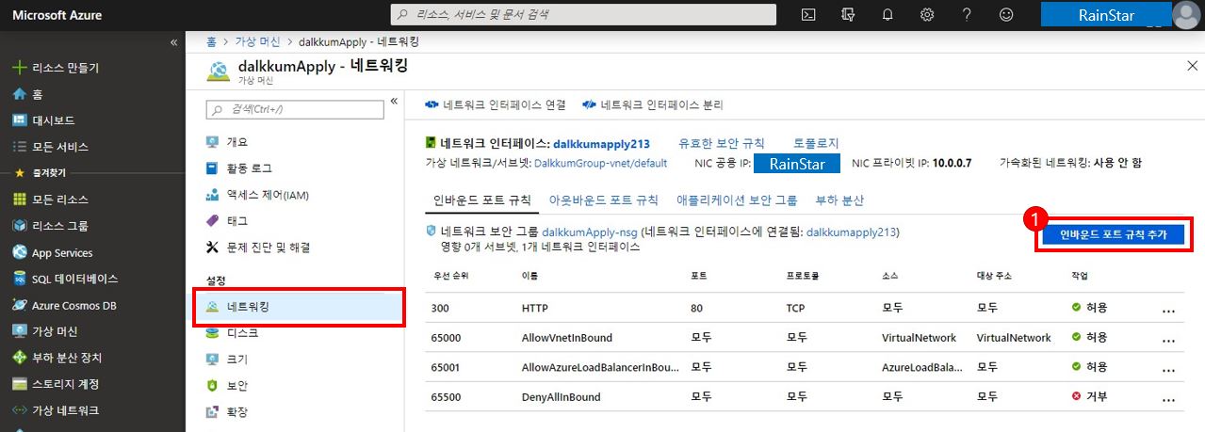Viewport: 1205px width, 432px height.
Task: Open the ellipsis menu for AllowVnetInBound rule
Action: click(1169, 339)
